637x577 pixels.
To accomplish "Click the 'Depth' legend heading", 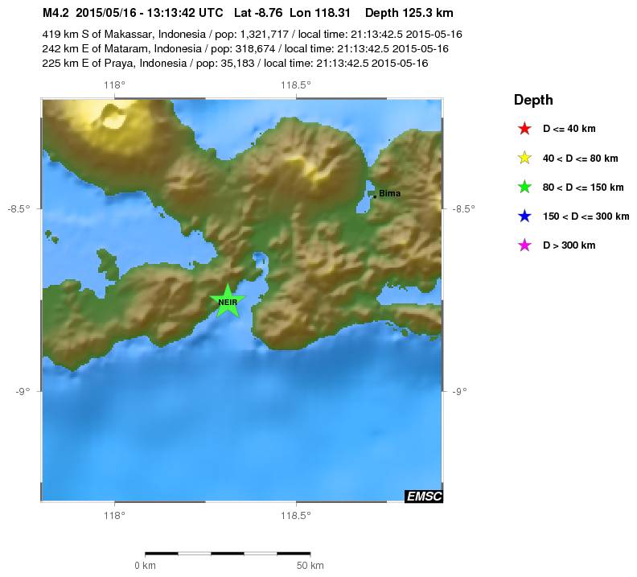I will [x=533, y=100].
